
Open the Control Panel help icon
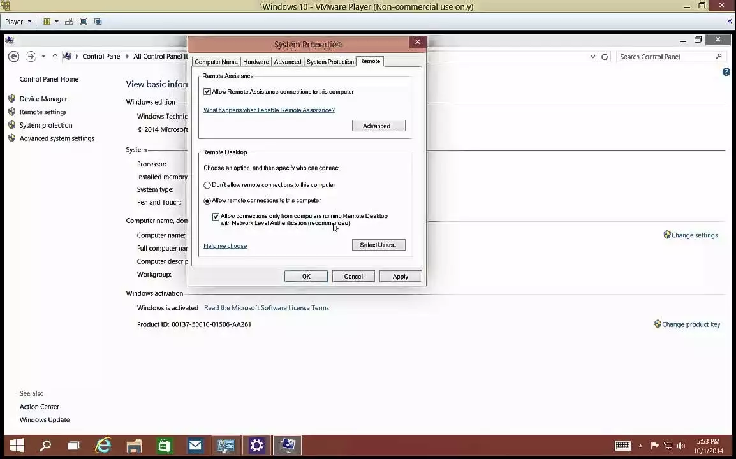click(x=726, y=72)
